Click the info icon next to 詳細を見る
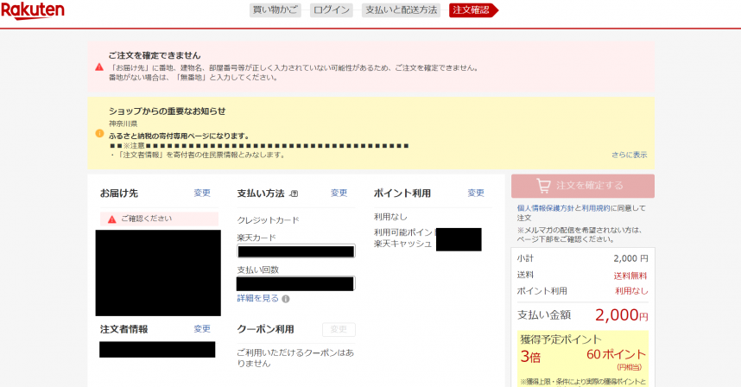Viewport: 741px width, 387px height. (x=286, y=299)
